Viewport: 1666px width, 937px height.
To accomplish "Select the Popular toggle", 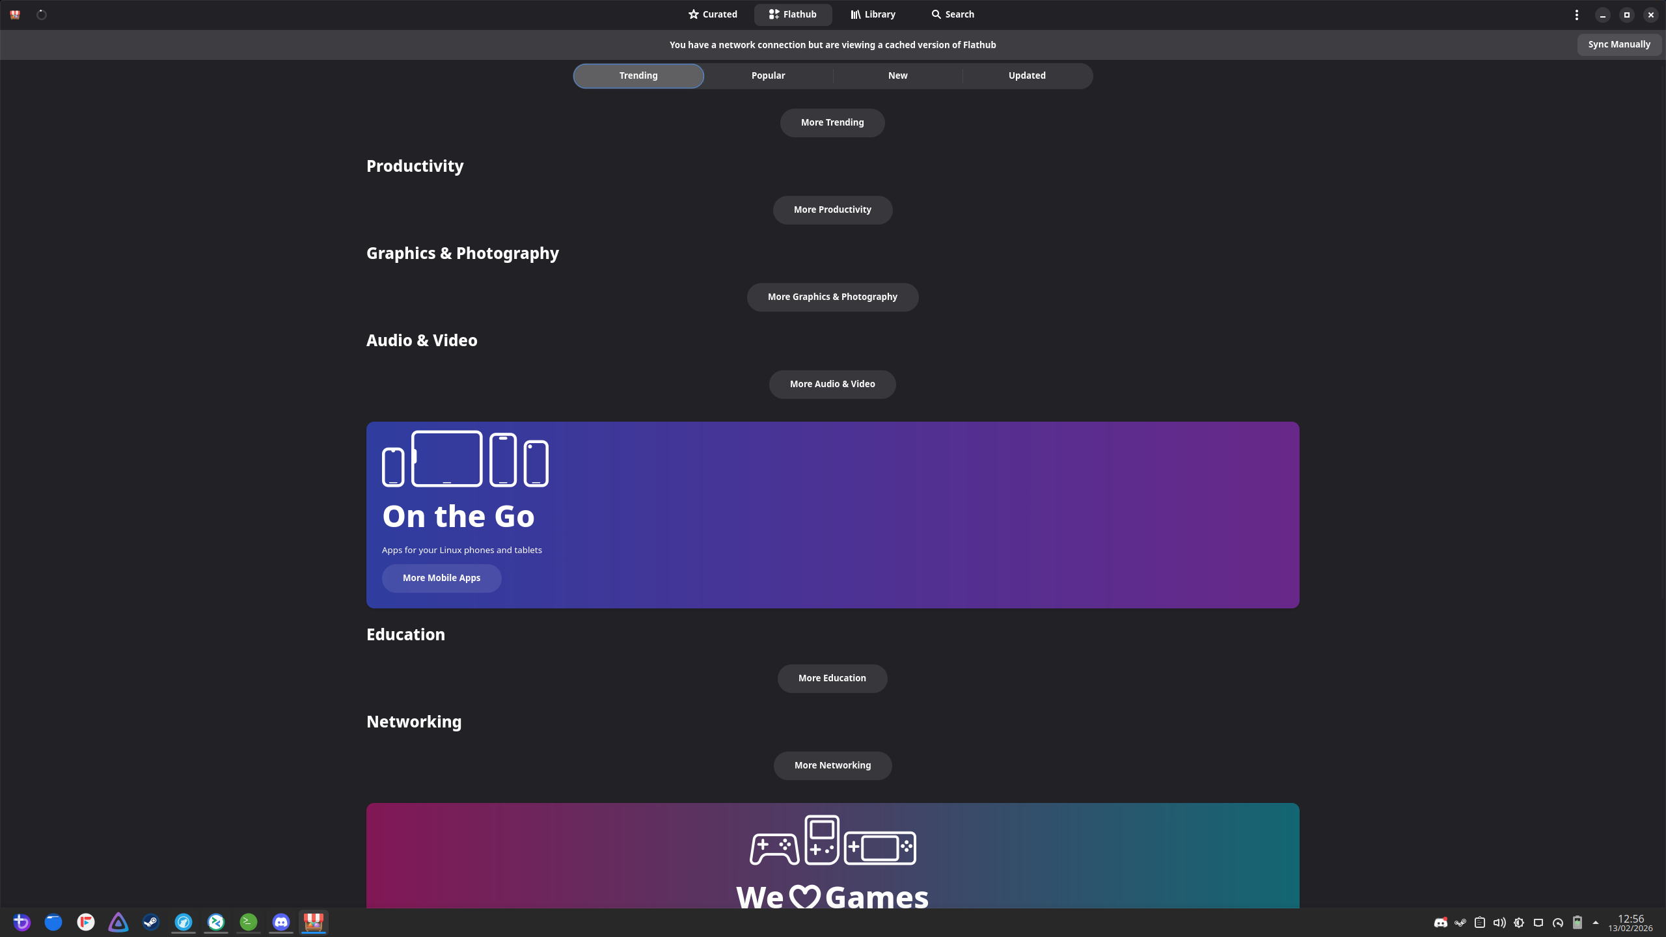I will [x=768, y=75].
